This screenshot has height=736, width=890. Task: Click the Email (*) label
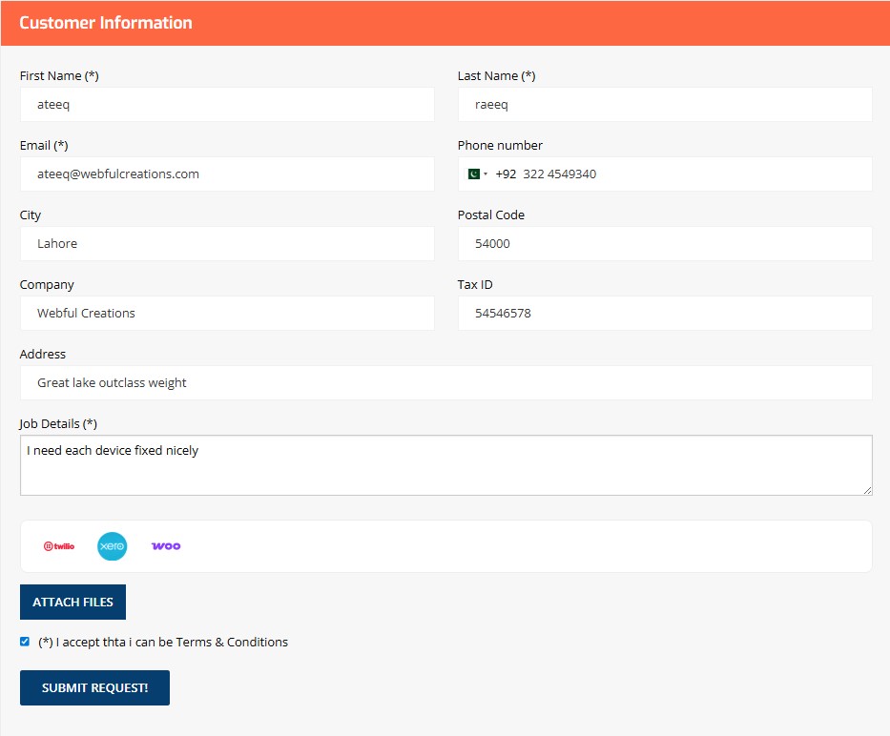coord(44,145)
